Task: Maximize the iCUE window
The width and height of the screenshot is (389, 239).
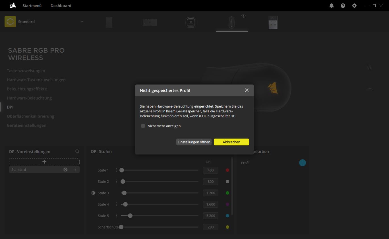Action: pyautogui.click(x=374, y=6)
